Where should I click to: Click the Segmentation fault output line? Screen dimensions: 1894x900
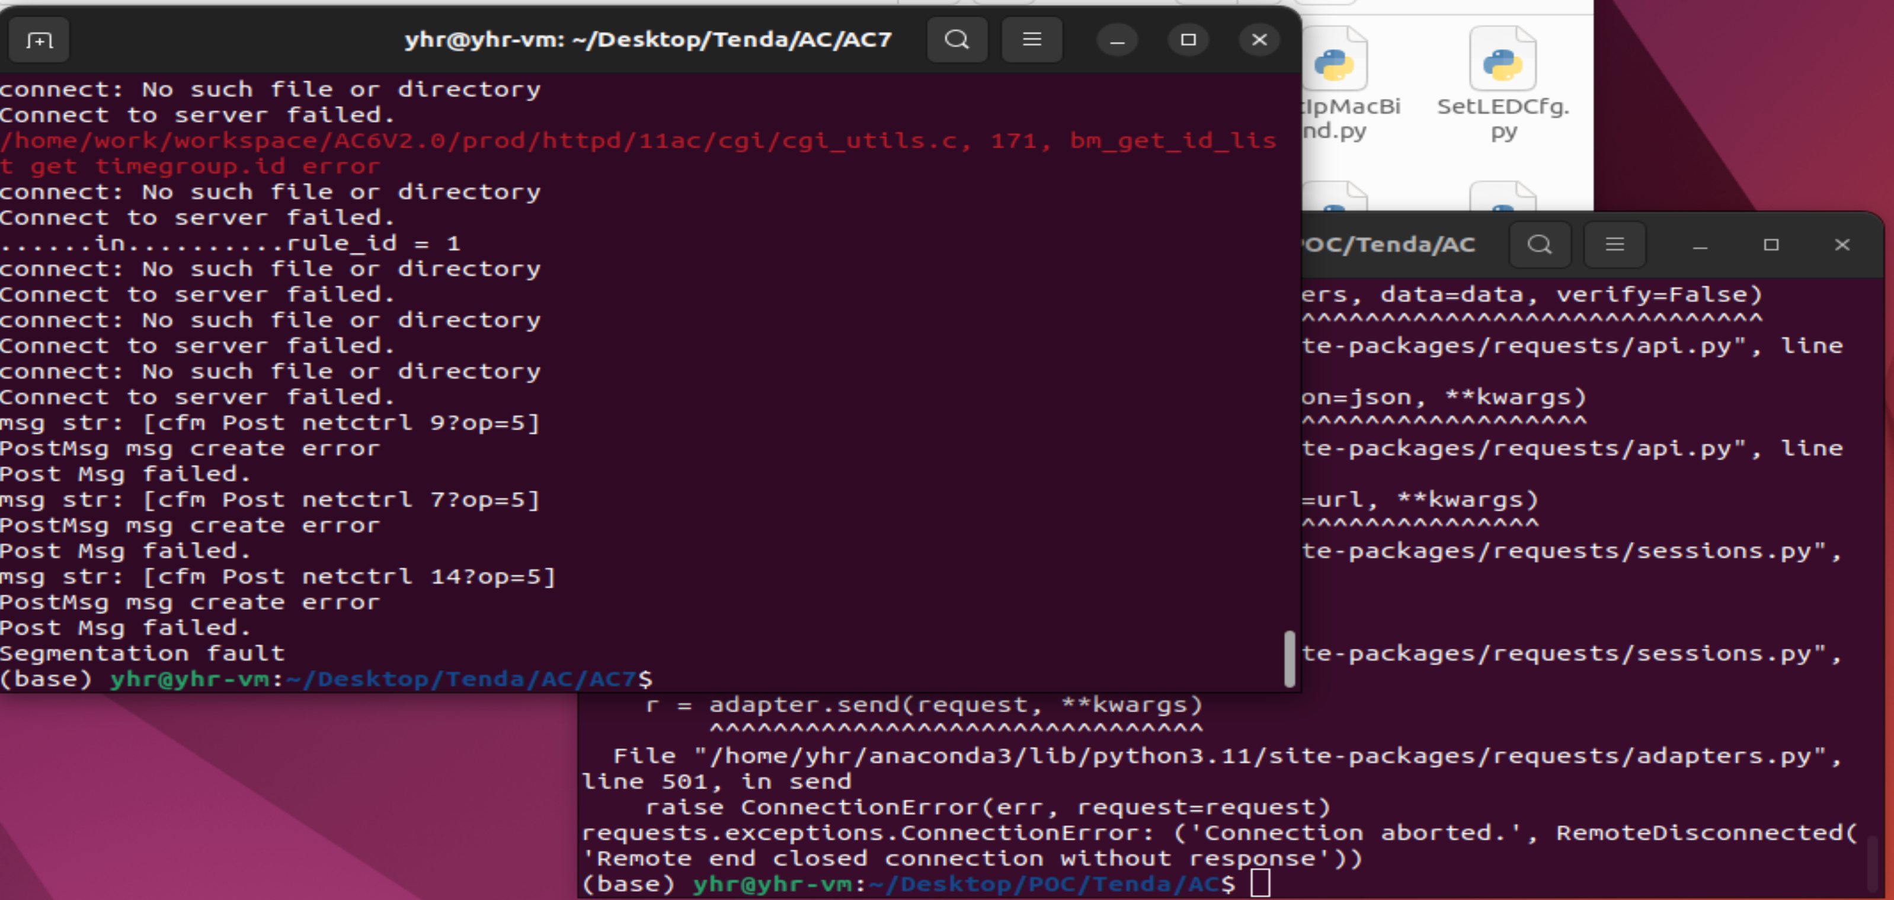click(x=143, y=653)
